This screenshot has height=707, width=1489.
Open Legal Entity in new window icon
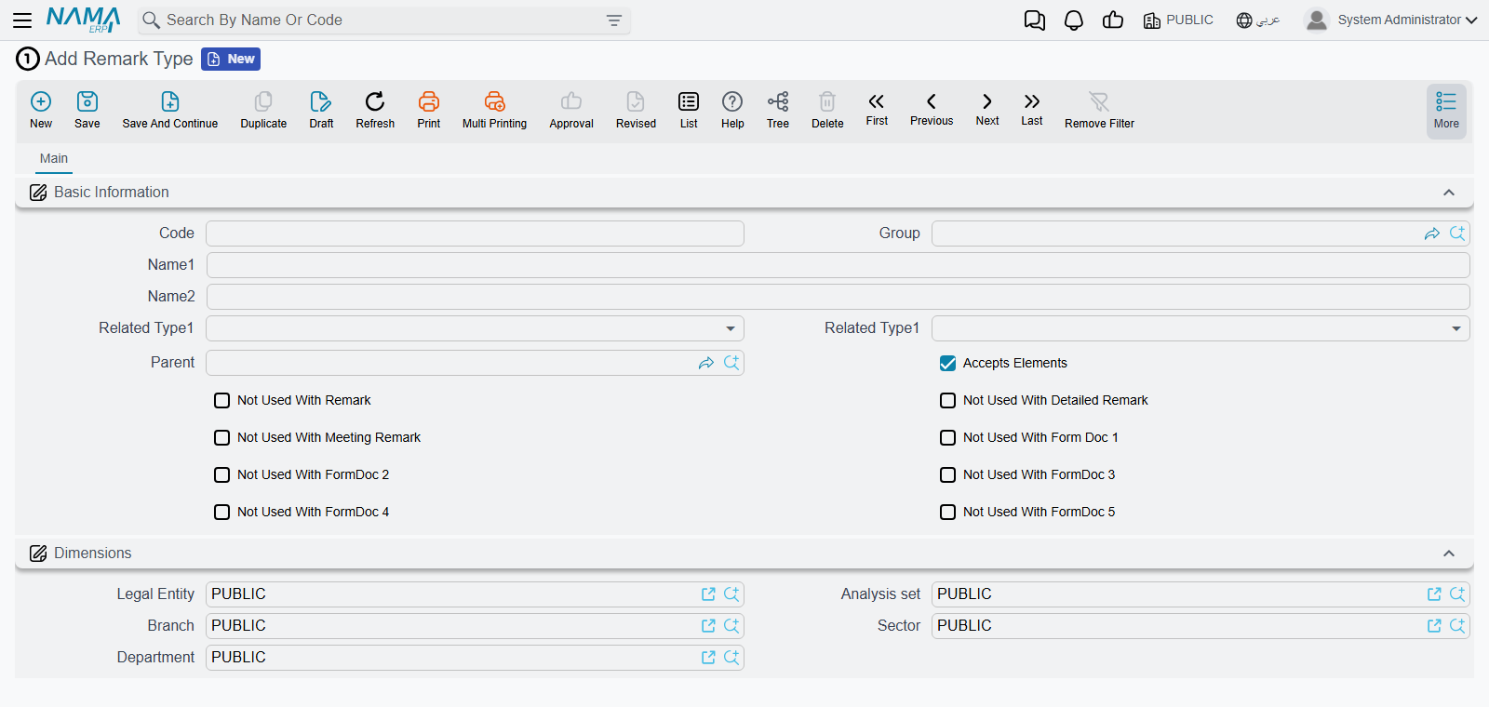[708, 594]
